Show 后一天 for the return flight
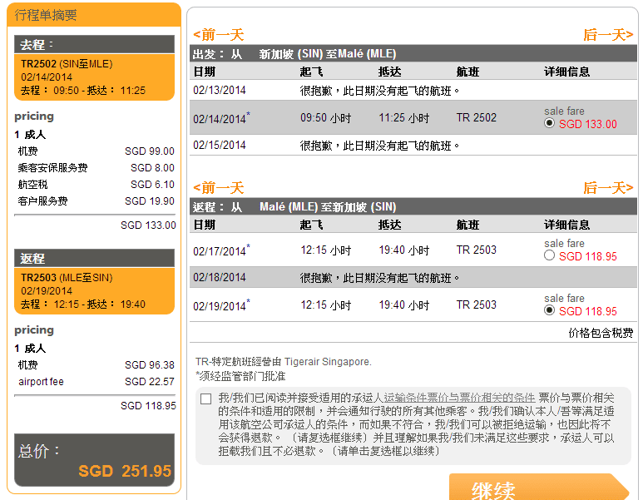Viewport: 643px width, 500px height. [607, 188]
